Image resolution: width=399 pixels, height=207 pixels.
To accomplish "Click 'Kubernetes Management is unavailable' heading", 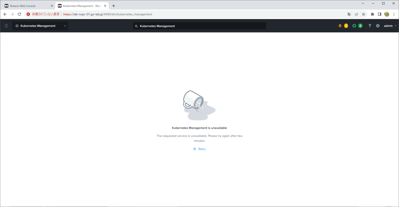I will (x=199, y=128).
